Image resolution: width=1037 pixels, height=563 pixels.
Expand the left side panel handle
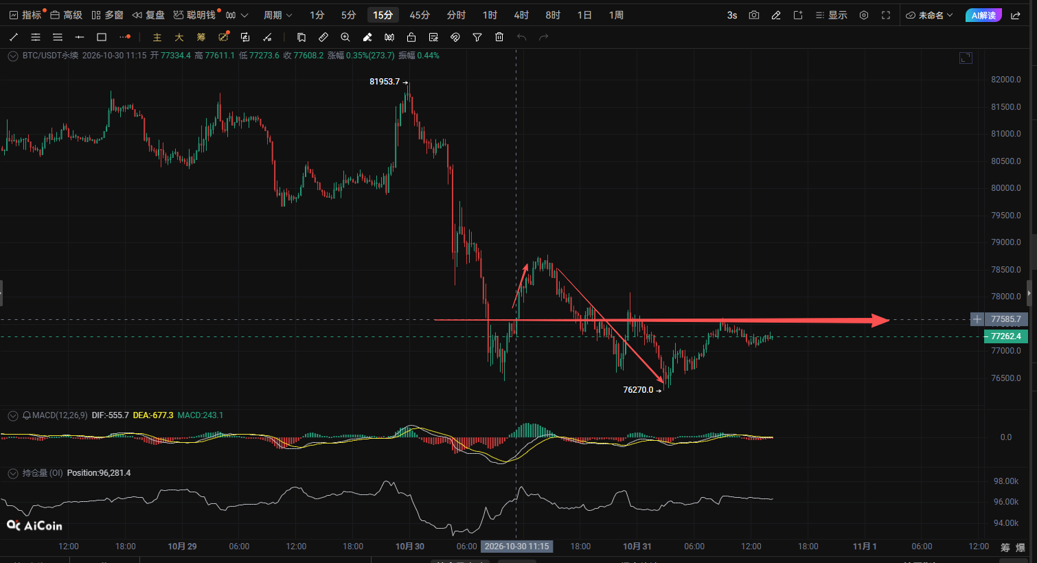tap(1, 293)
